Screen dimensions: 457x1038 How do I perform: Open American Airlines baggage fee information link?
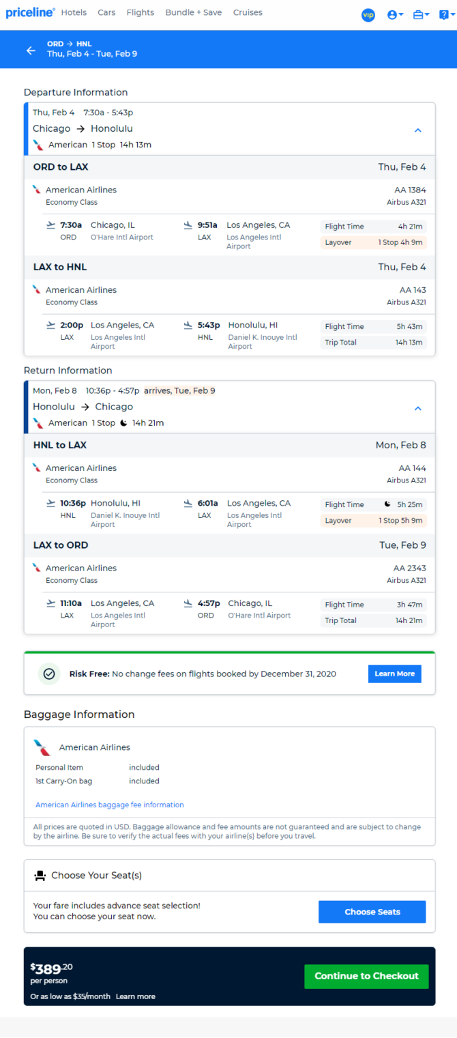pos(110,805)
